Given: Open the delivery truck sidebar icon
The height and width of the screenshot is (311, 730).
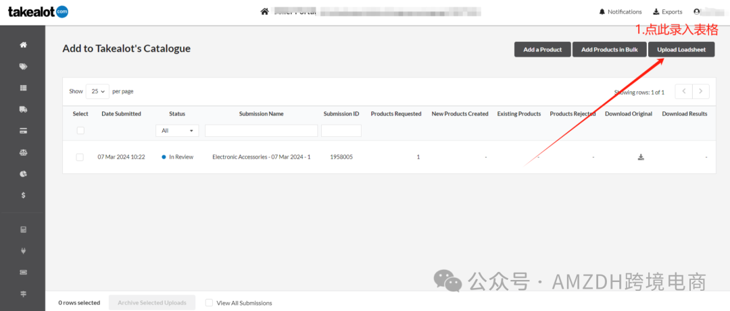Looking at the screenshot, I should point(23,109).
